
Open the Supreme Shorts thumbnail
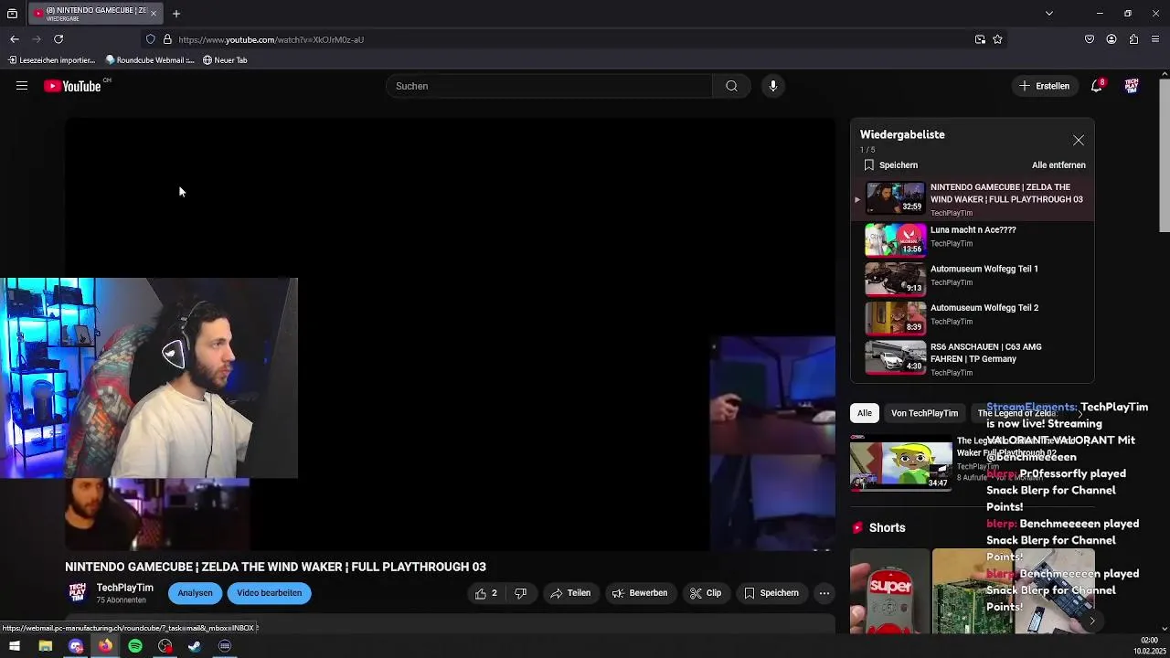click(889, 591)
